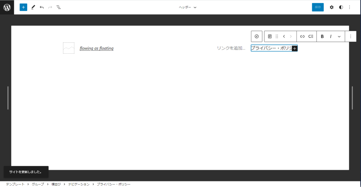Undo the last change

point(42,7)
